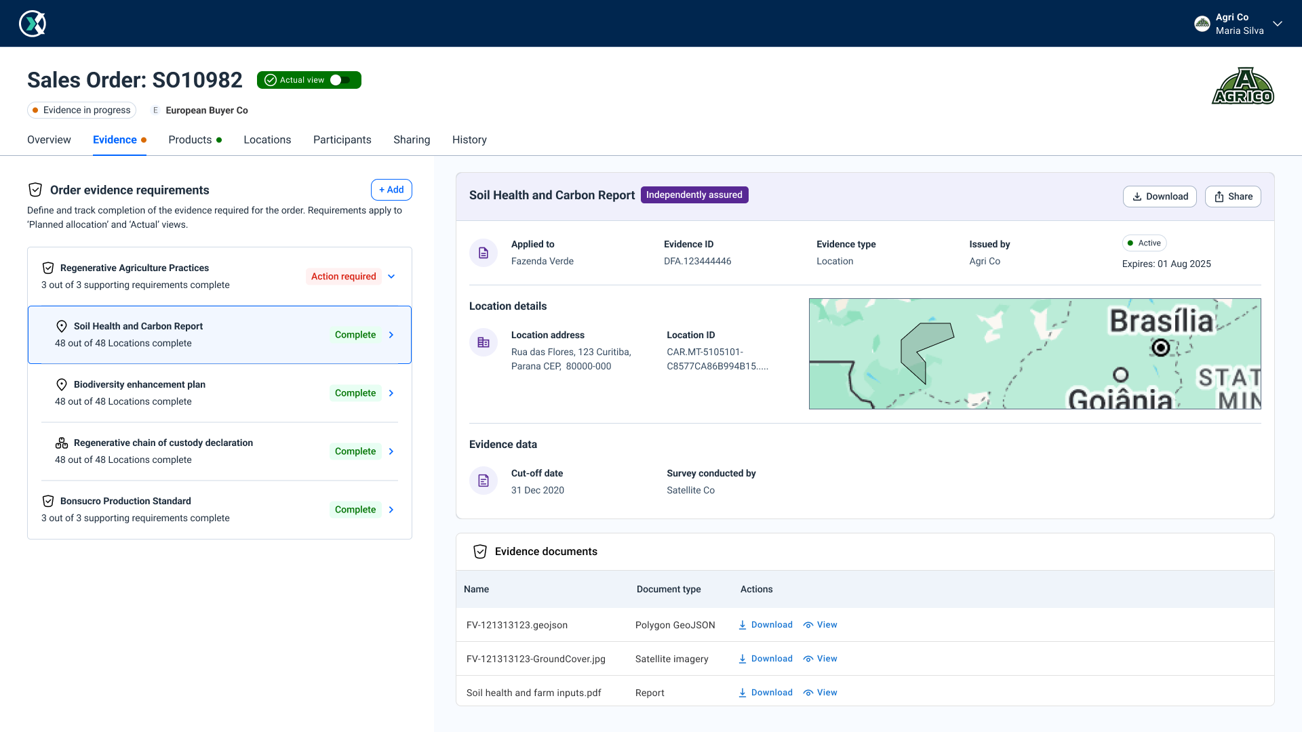This screenshot has height=732, width=1302.
Task: Click chain of custody declaration icon
Action: pos(62,443)
